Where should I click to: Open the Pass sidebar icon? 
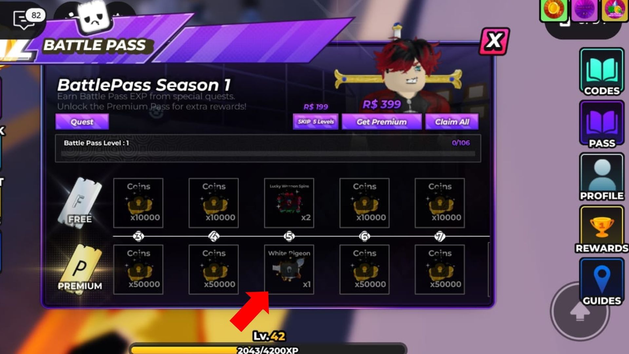click(602, 125)
